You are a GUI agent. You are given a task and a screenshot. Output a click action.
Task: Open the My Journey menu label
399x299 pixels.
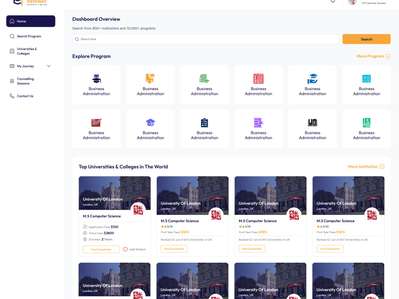[x=26, y=66]
